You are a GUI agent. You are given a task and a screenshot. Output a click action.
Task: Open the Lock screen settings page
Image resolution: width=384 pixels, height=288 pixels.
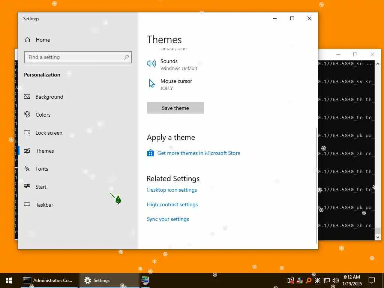49,133
